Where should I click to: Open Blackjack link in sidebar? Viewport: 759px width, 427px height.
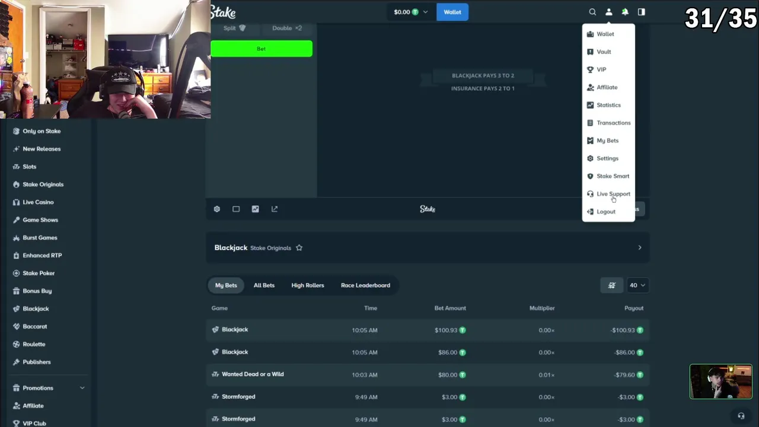click(x=36, y=309)
